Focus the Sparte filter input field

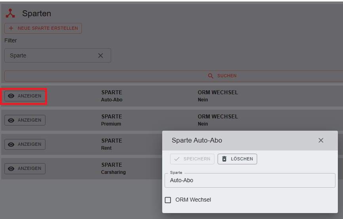click(51, 55)
